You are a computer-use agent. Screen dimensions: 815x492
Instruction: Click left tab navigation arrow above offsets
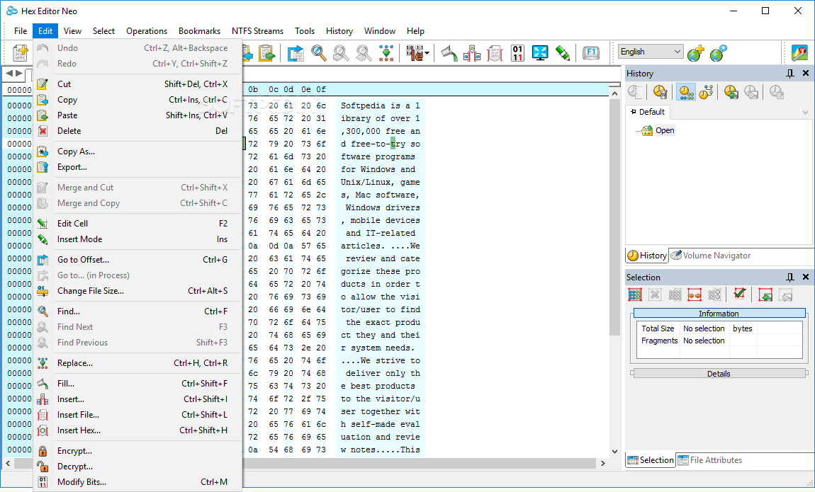[9, 73]
